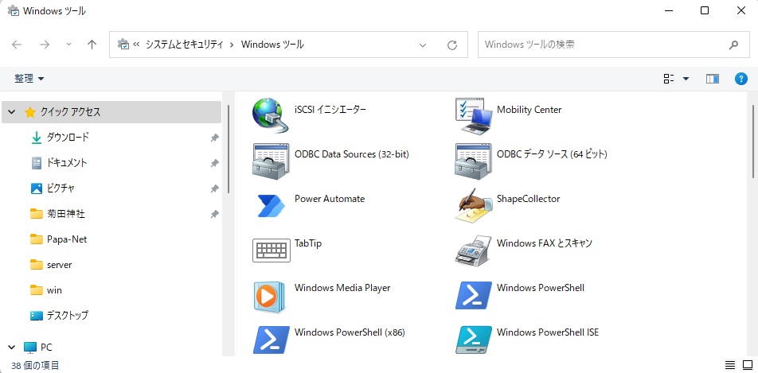The image size is (758, 373).
Task: Click the Power Automate label text
Action: [330, 199]
